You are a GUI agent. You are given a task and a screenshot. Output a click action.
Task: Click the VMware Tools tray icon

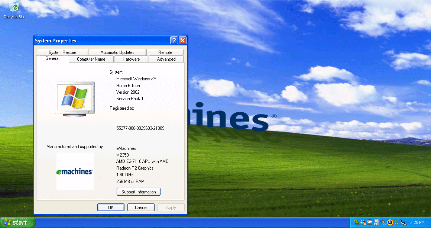click(x=370, y=222)
